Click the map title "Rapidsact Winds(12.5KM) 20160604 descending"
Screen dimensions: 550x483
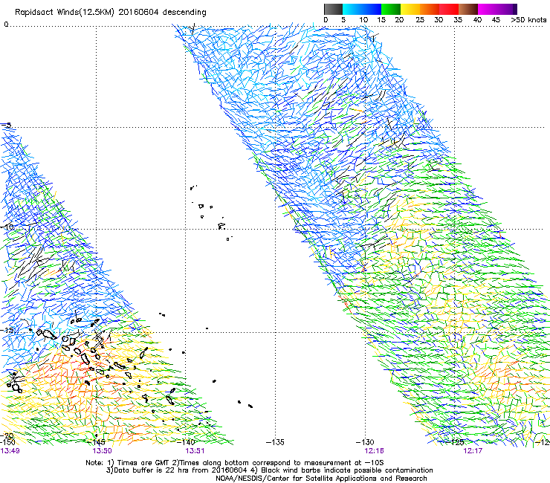click(111, 13)
